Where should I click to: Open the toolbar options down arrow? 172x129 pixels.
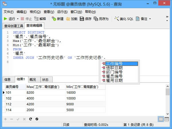click(167, 21)
